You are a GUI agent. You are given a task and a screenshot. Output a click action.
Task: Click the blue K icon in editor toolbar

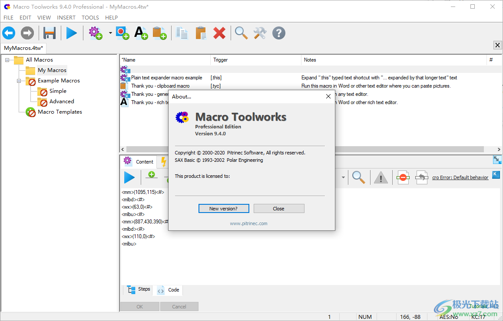coord(496,174)
